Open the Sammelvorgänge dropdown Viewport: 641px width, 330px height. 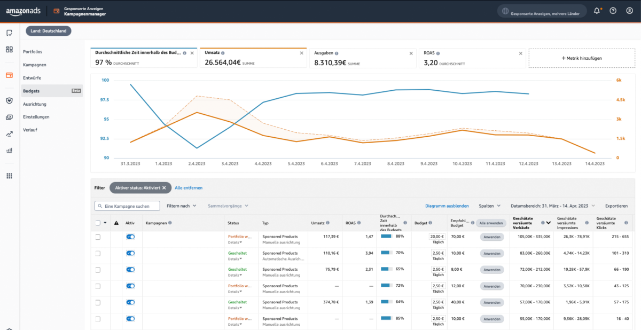228,206
